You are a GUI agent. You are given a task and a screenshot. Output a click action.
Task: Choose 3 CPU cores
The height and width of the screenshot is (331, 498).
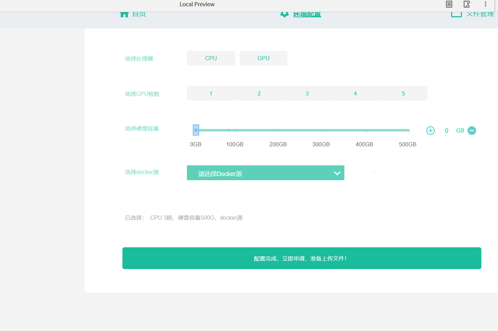coord(307,93)
